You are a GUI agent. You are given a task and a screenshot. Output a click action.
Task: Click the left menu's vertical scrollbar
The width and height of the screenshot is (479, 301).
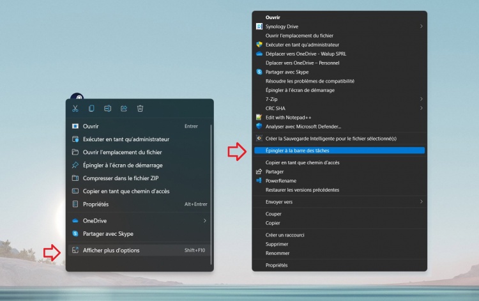[211, 194]
